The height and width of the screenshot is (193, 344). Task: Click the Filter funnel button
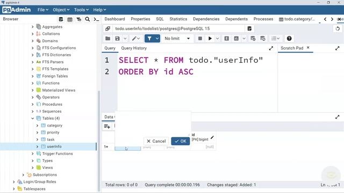click(x=149, y=39)
